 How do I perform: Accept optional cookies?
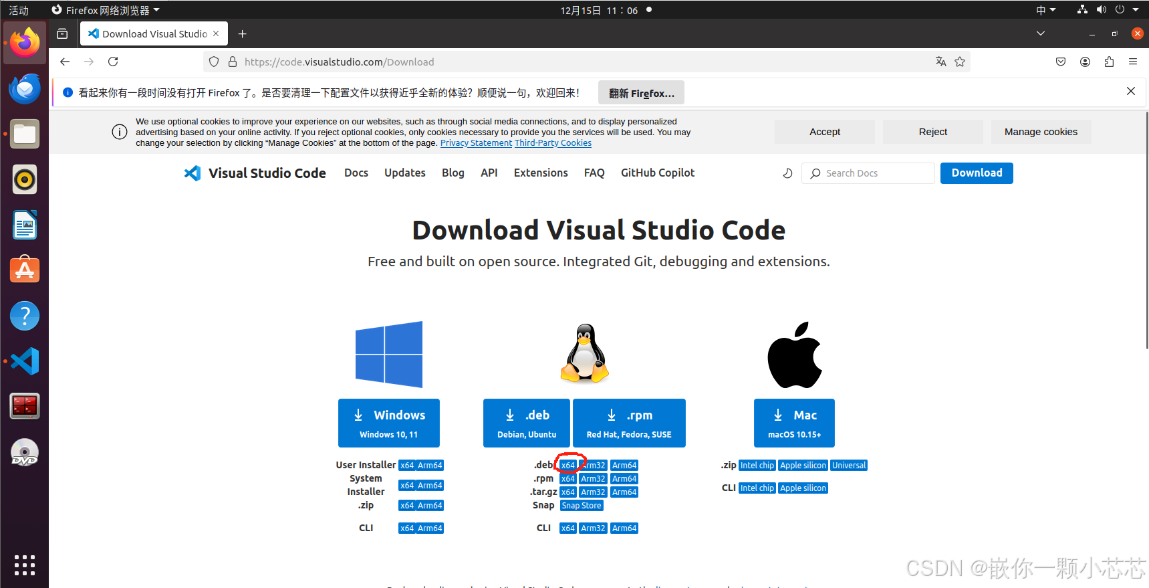(x=825, y=132)
